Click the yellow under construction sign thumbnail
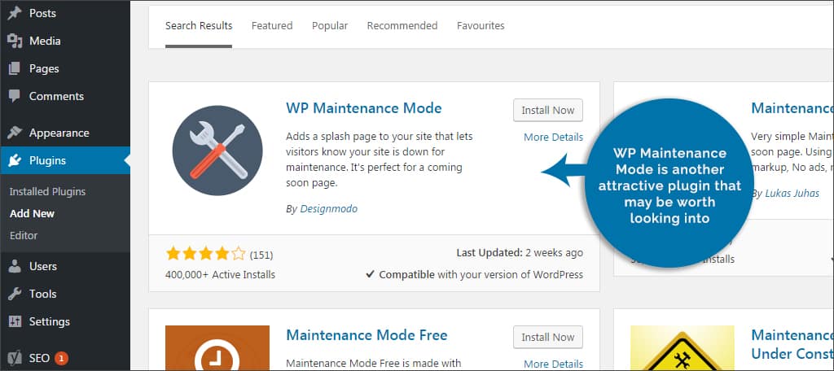Screen dimensions: 834x371 tap(682, 348)
